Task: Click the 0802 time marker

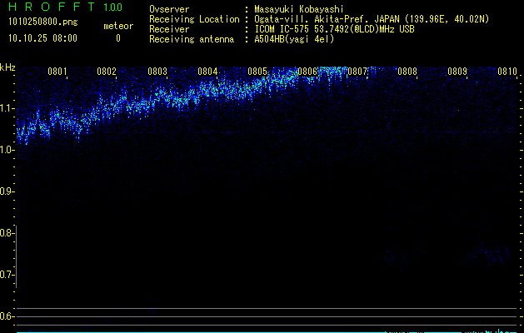Action: point(107,72)
